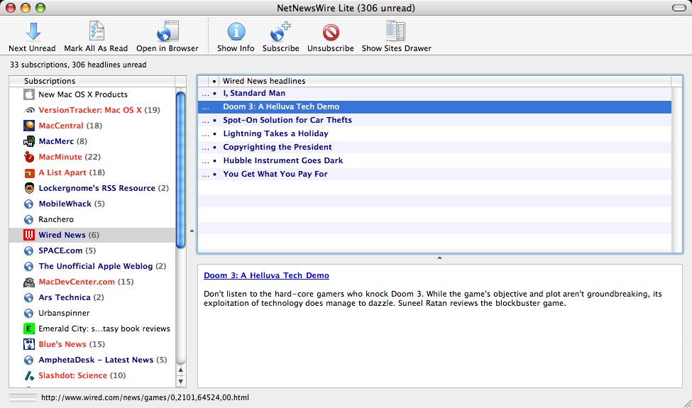
Task: Click the unread dot column header
Action: click(214, 82)
